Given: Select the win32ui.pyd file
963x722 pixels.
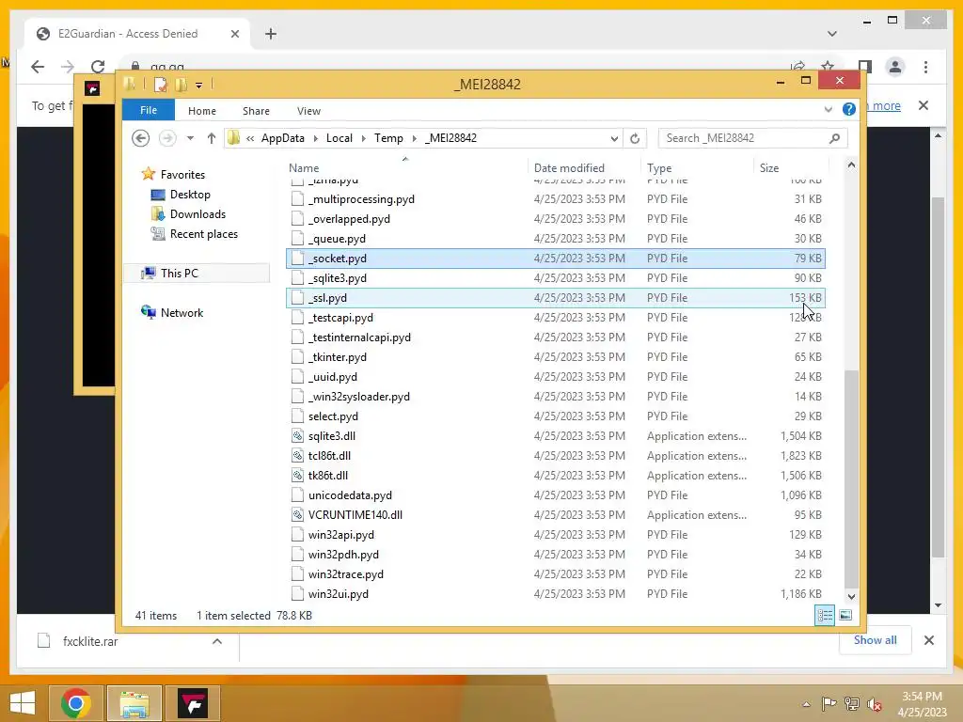Looking at the screenshot, I should (x=555, y=594).
